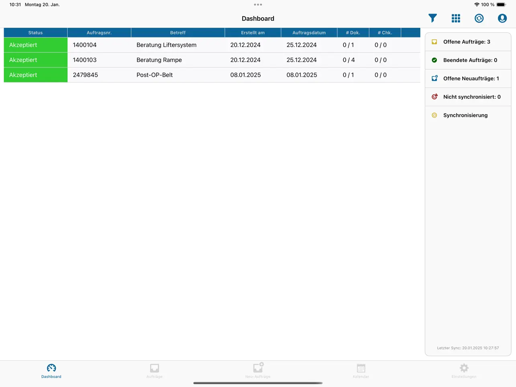The width and height of the screenshot is (516, 387).
Task: Open the grid view icon
Action: coord(456,18)
